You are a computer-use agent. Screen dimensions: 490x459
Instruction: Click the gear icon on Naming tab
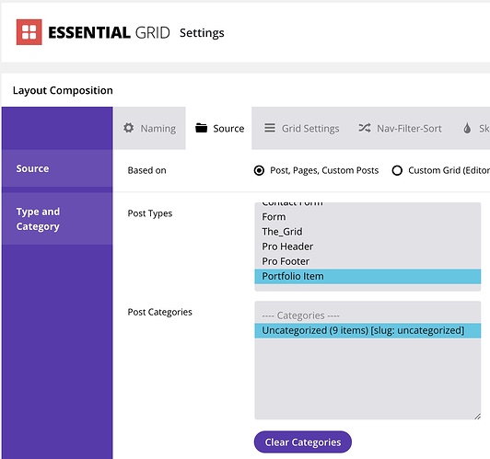coord(128,128)
